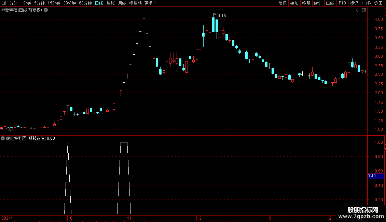The width and height of the screenshot is (386, 222).
Task: Click the 4.00 price axis label
Action: tap(378, 19)
